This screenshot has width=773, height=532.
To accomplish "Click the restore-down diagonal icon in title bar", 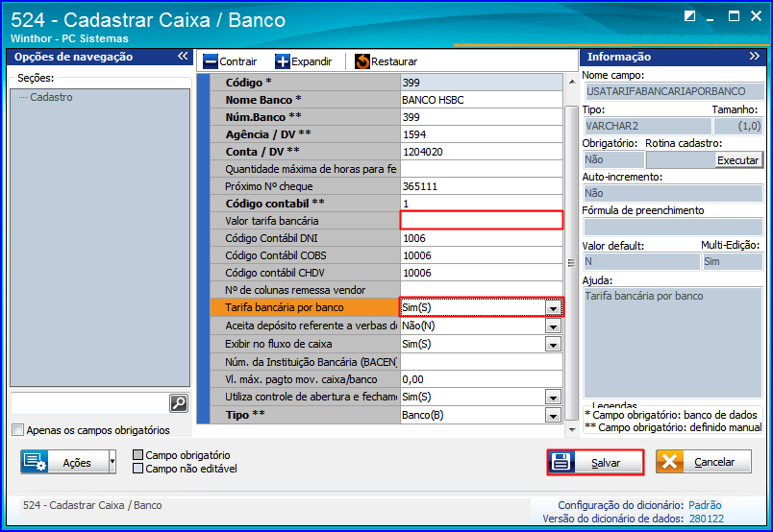I will point(689,16).
